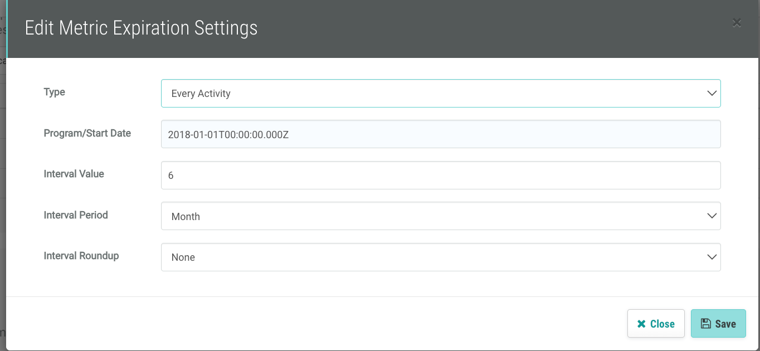
Task: Click the Interval Roundup dropdown chevron arrow
Action: [x=712, y=257]
